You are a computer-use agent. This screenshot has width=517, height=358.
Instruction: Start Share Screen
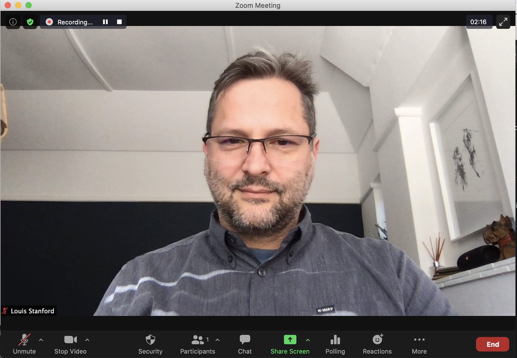tap(290, 344)
